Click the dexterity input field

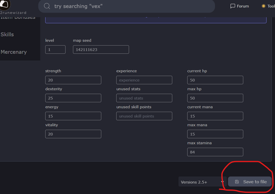[x=73, y=98]
